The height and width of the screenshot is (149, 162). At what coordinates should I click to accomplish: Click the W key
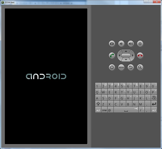point(104,91)
